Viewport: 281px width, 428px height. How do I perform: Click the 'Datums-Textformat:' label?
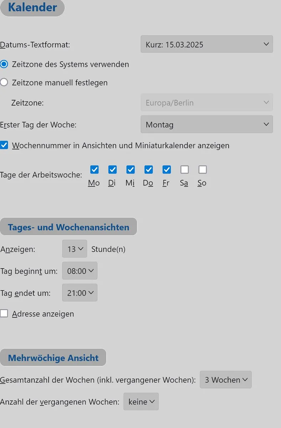[x=35, y=45]
